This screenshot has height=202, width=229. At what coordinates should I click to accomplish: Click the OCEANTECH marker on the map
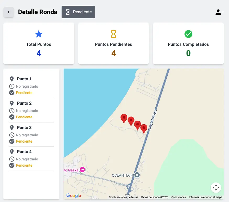coord(137,175)
